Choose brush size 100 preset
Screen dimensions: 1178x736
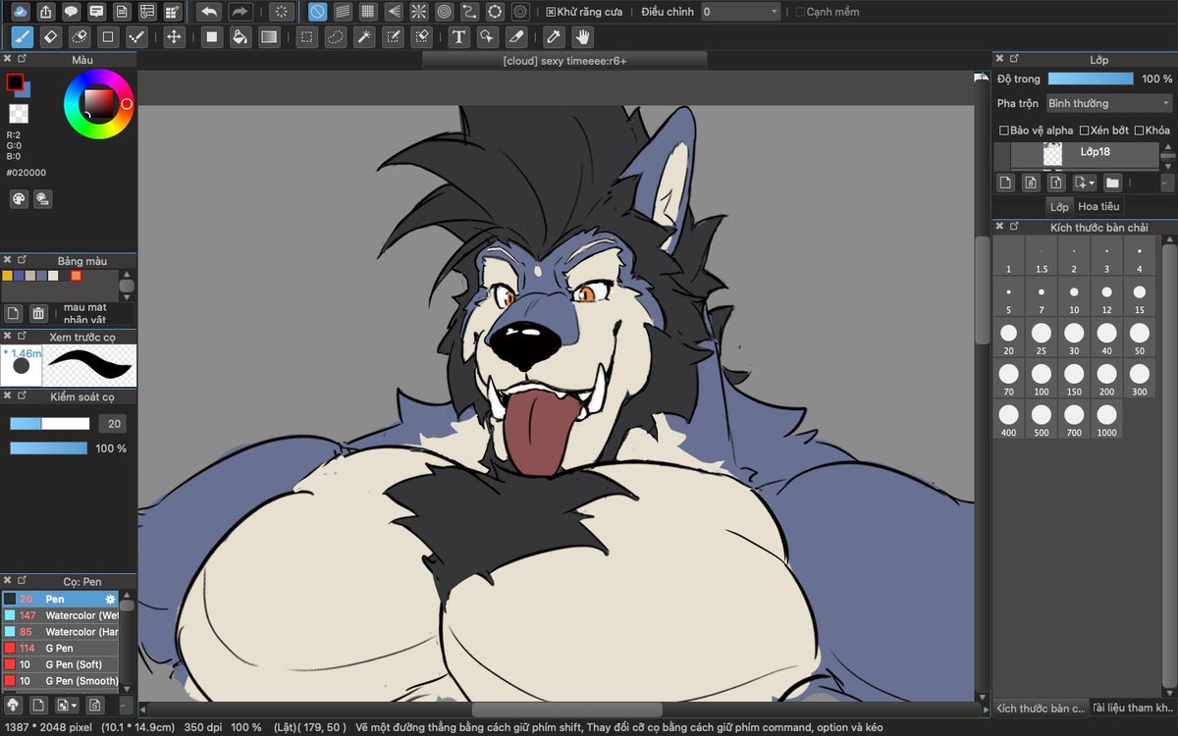coord(1042,380)
